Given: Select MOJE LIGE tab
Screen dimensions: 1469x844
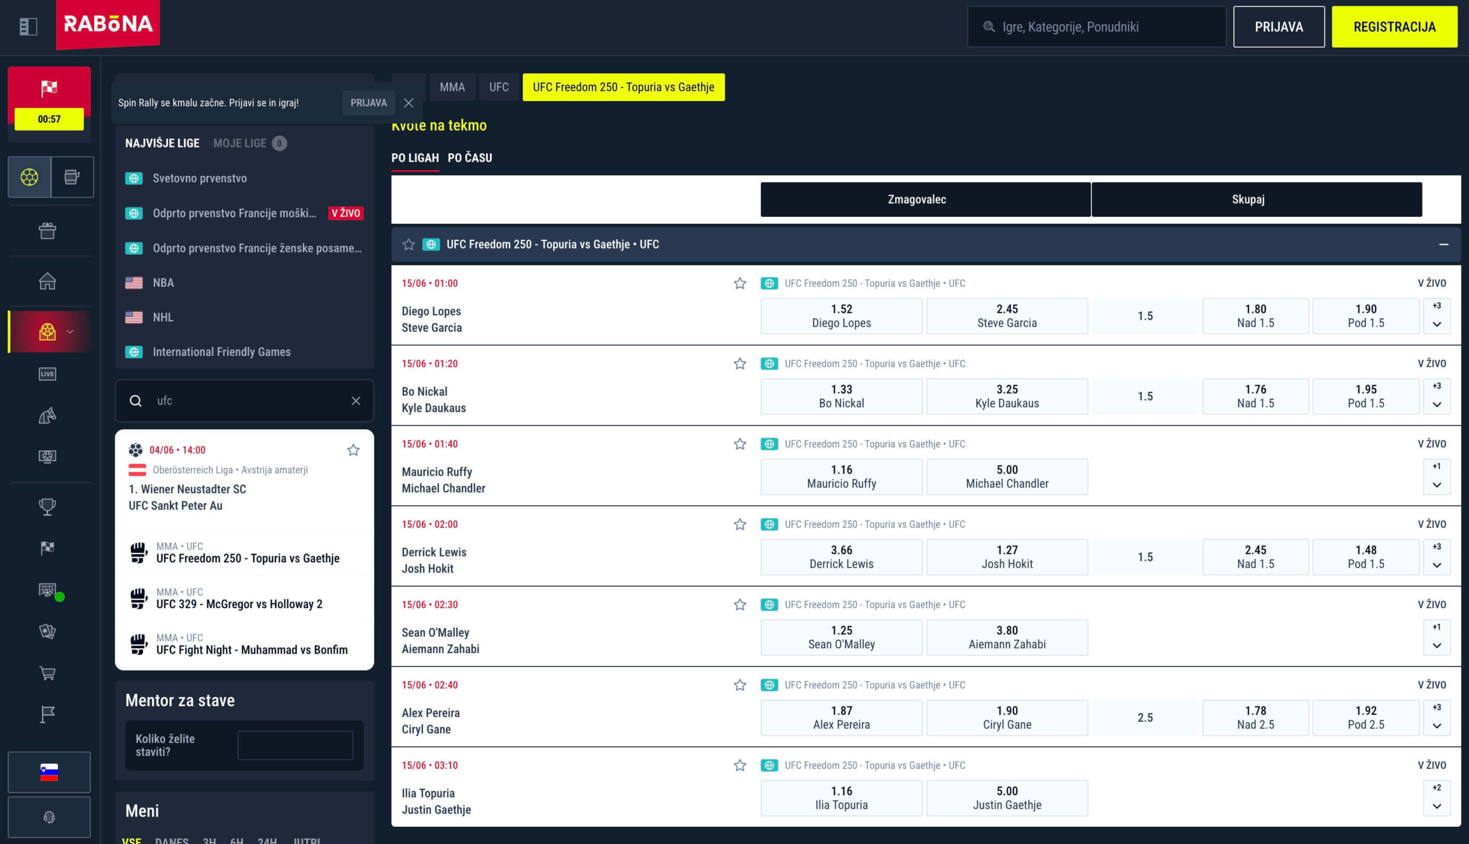Looking at the screenshot, I should pyautogui.click(x=250, y=143).
